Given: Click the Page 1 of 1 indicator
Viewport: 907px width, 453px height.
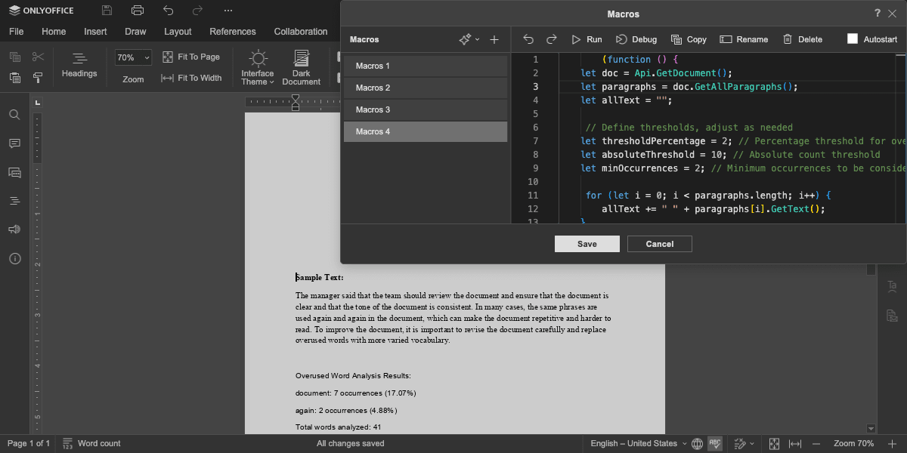Looking at the screenshot, I should (x=29, y=443).
